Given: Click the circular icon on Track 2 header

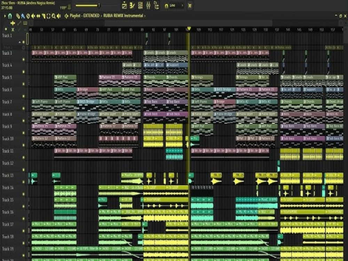Looking at the screenshot, I should click(24, 47).
